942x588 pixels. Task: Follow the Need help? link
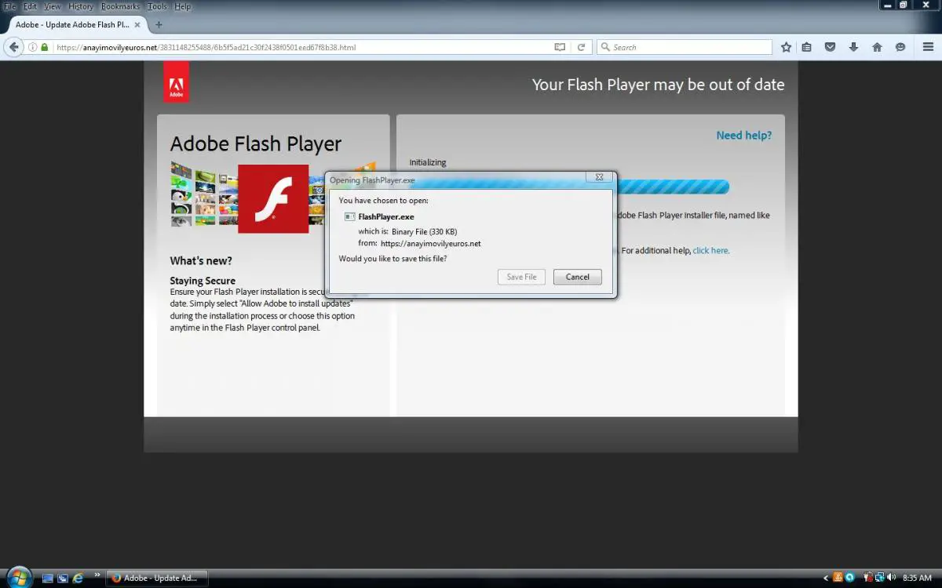pyautogui.click(x=744, y=136)
